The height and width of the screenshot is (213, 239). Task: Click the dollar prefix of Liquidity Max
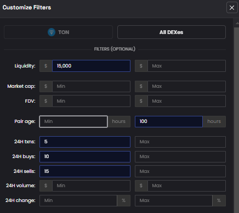[141, 66]
